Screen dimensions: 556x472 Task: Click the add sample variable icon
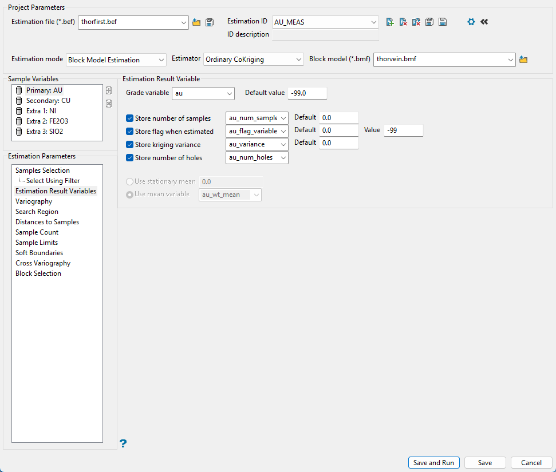[x=109, y=90]
